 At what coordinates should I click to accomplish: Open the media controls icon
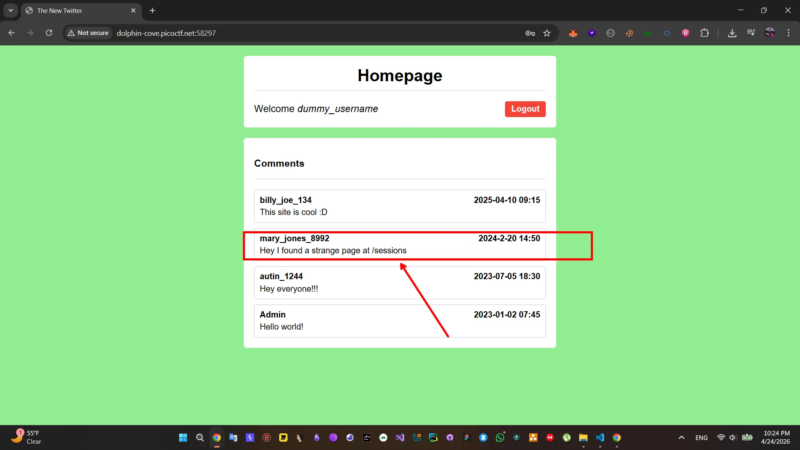751,33
